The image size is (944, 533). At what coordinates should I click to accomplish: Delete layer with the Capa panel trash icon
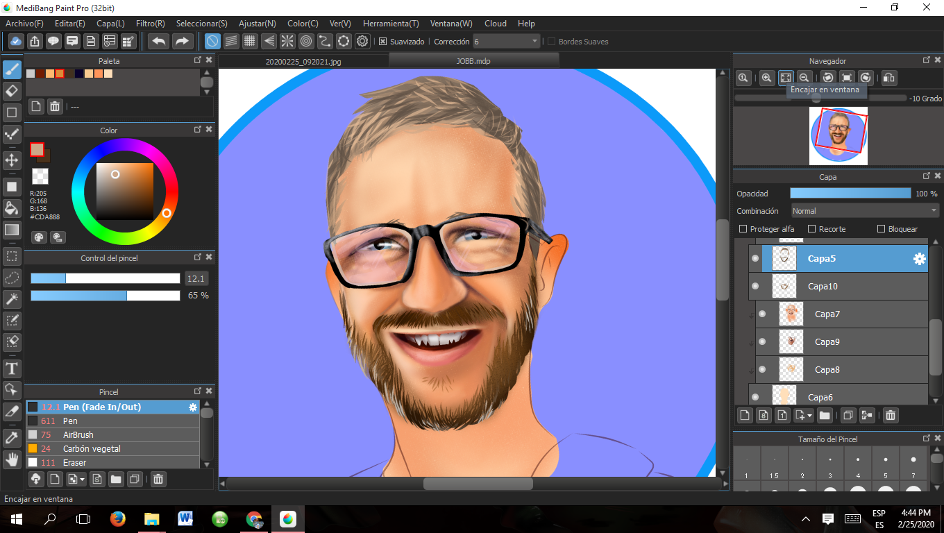pyautogui.click(x=891, y=415)
